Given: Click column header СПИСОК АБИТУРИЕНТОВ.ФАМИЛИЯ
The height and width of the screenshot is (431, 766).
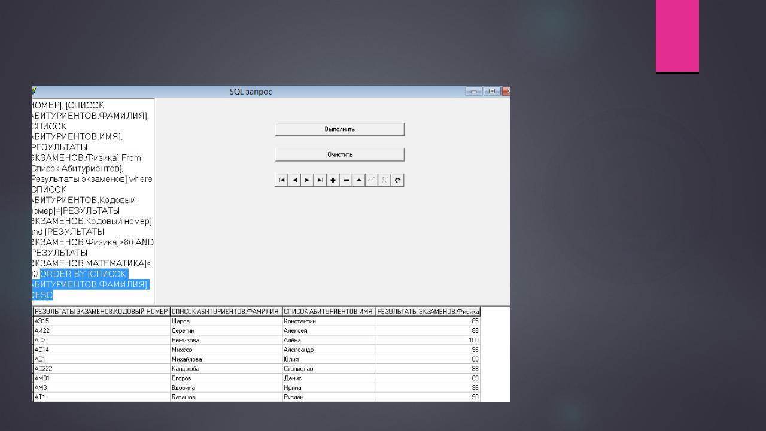Looking at the screenshot, I should point(226,311).
